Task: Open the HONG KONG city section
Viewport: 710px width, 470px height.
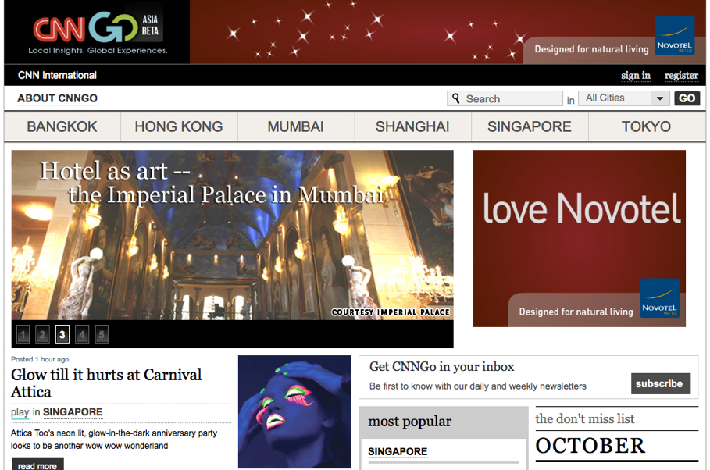Action: coord(178,126)
